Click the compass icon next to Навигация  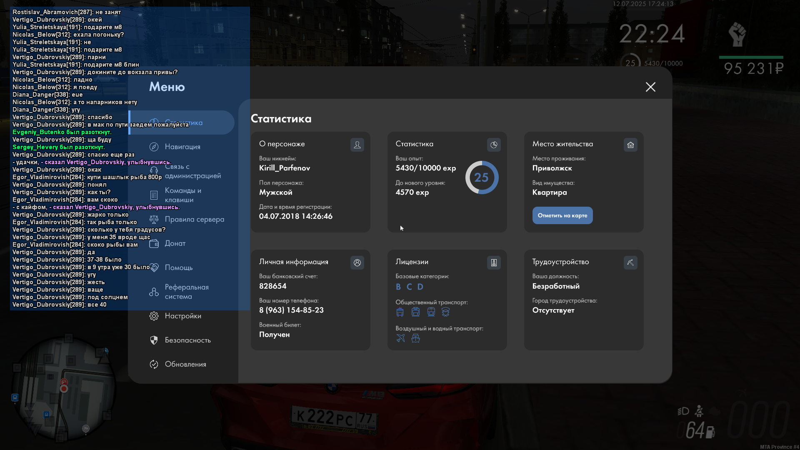(x=154, y=147)
